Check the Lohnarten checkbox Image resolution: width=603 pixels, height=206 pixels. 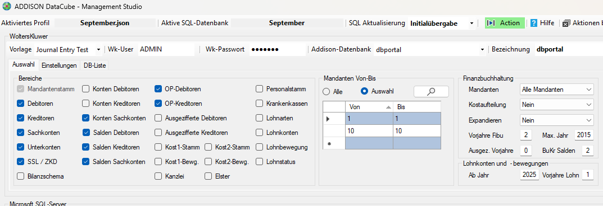tap(259, 118)
